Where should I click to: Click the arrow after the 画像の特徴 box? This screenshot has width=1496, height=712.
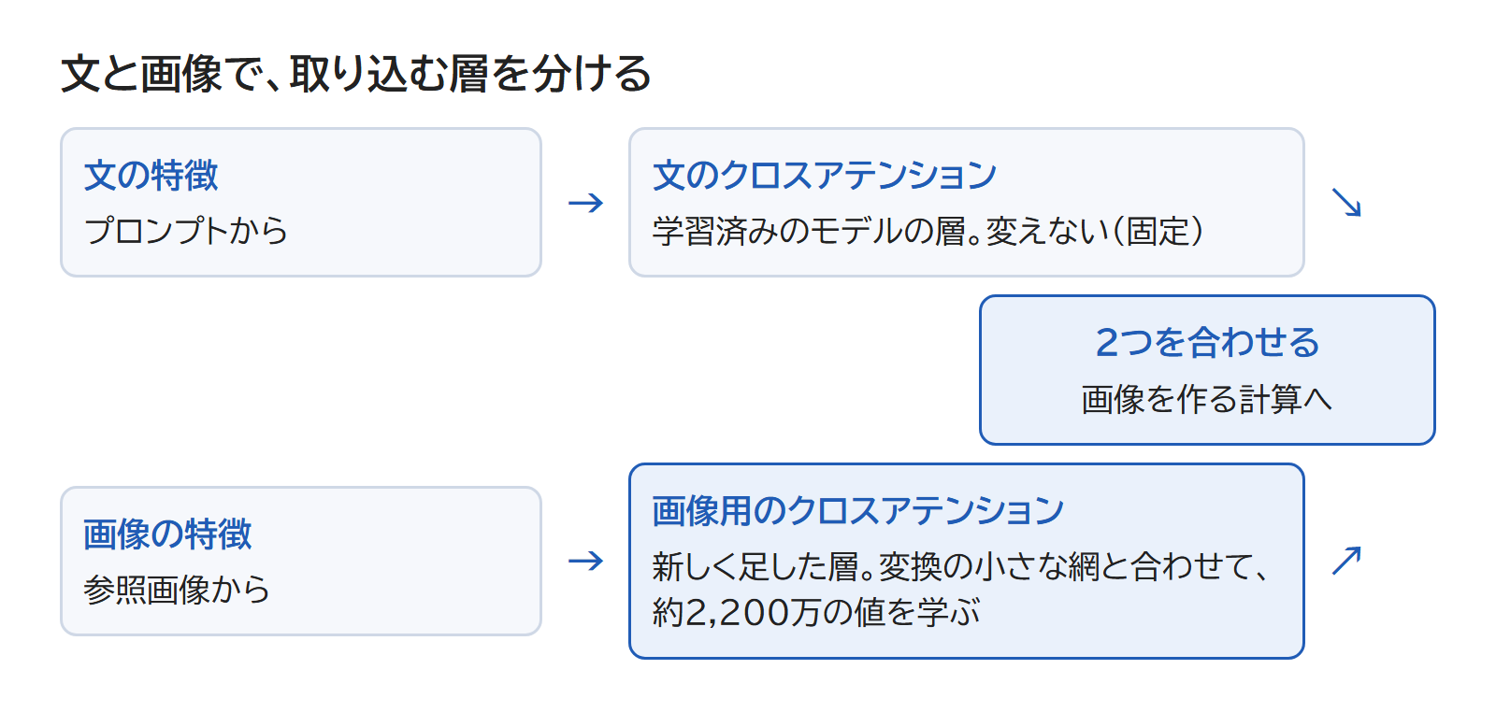click(586, 561)
